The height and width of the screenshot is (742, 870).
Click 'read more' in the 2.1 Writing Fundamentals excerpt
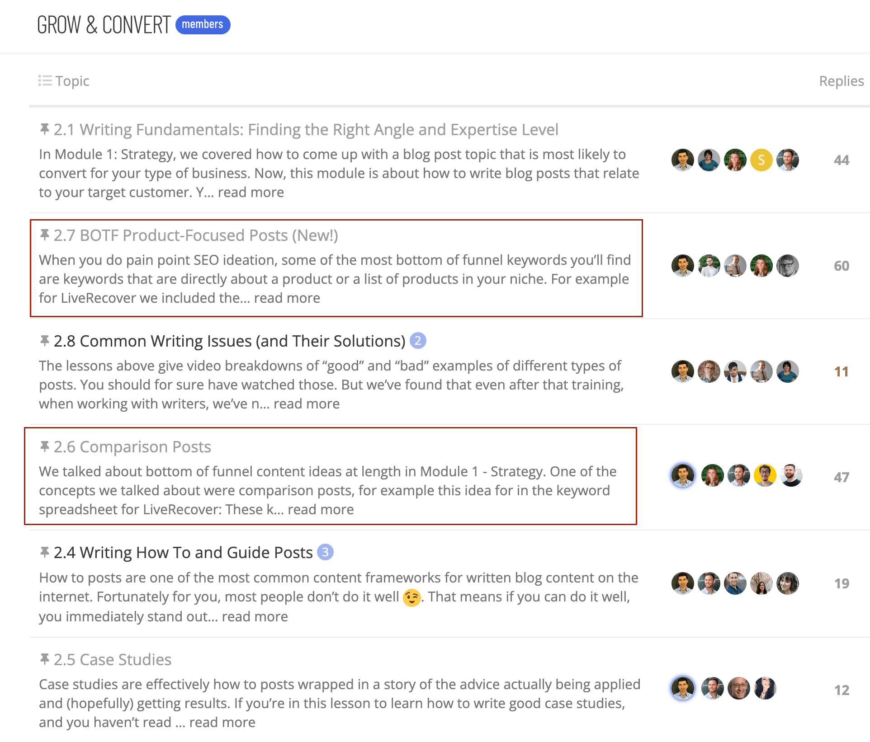251,192
